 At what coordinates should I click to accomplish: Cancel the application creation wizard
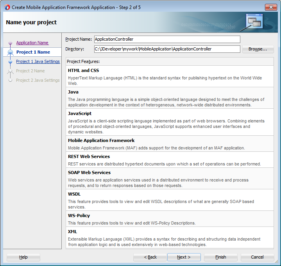click(257, 257)
